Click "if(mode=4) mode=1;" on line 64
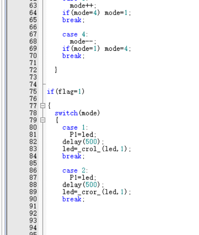This screenshot has height=235, width=199. point(97,13)
